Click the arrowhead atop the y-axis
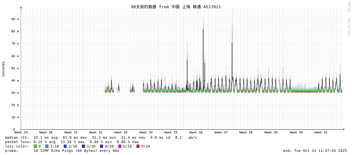 click(x=21, y=7)
